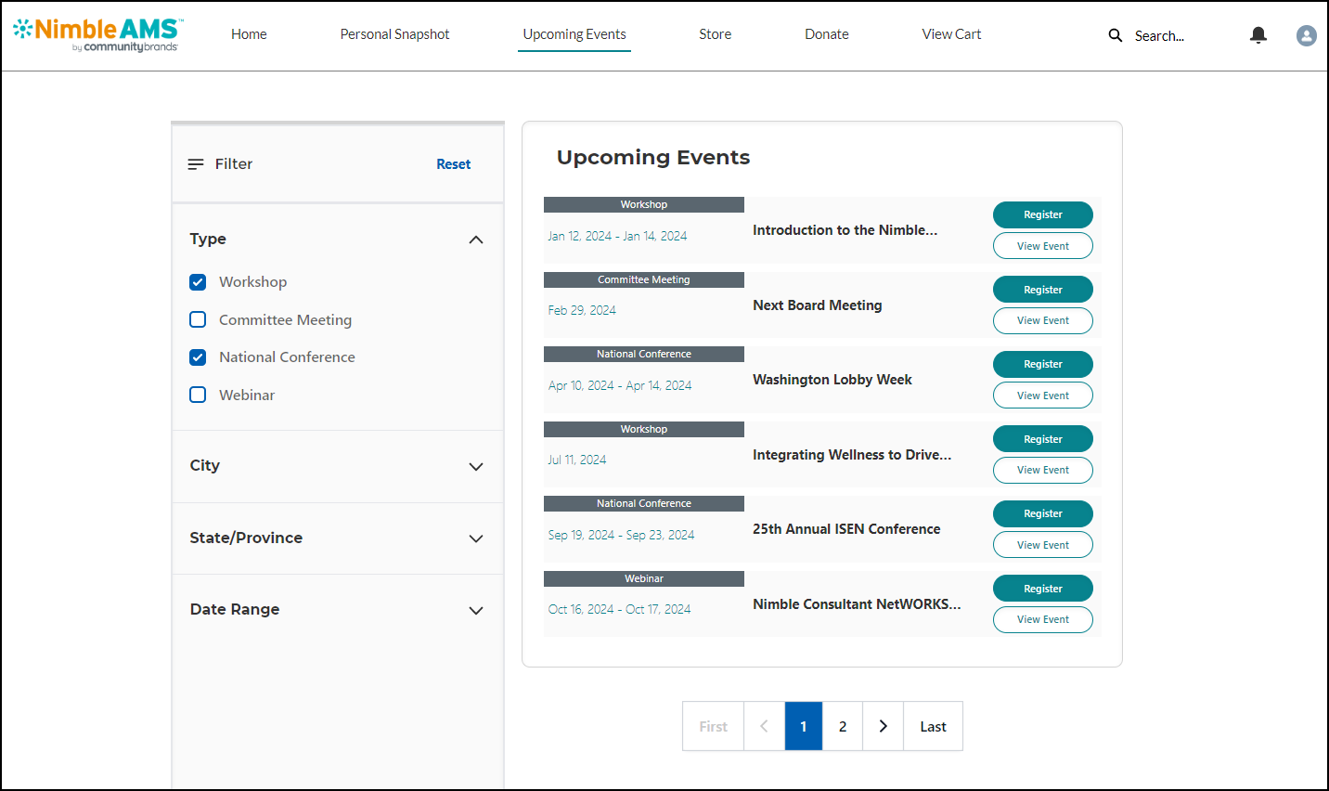Enable the Webinar type filter

point(198,395)
